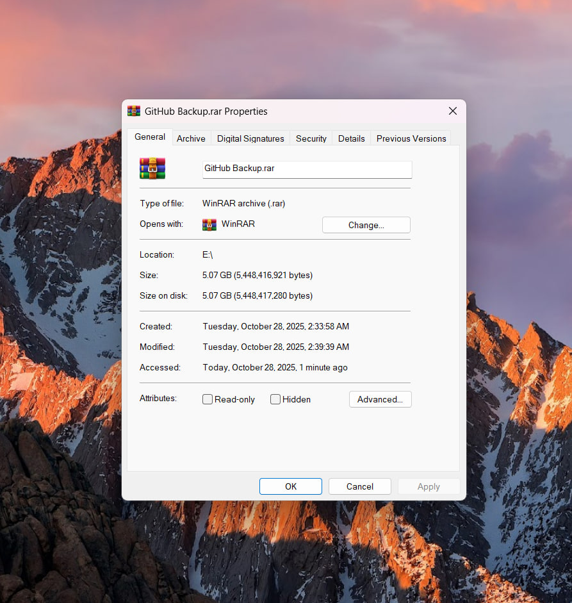Click the Change... button for default app
The image size is (572, 603).
tap(366, 225)
